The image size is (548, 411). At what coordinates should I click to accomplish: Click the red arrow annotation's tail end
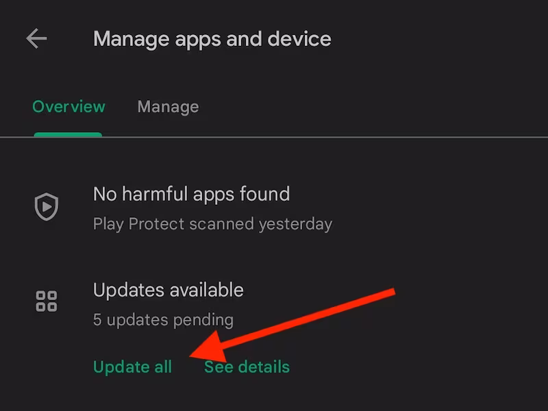(x=392, y=292)
